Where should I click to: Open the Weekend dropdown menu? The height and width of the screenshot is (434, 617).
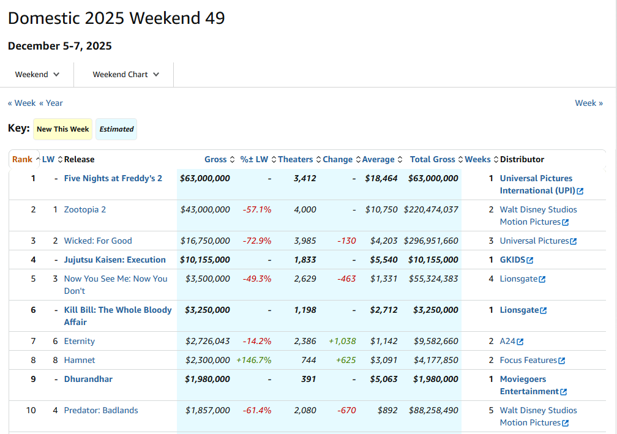point(37,75)
